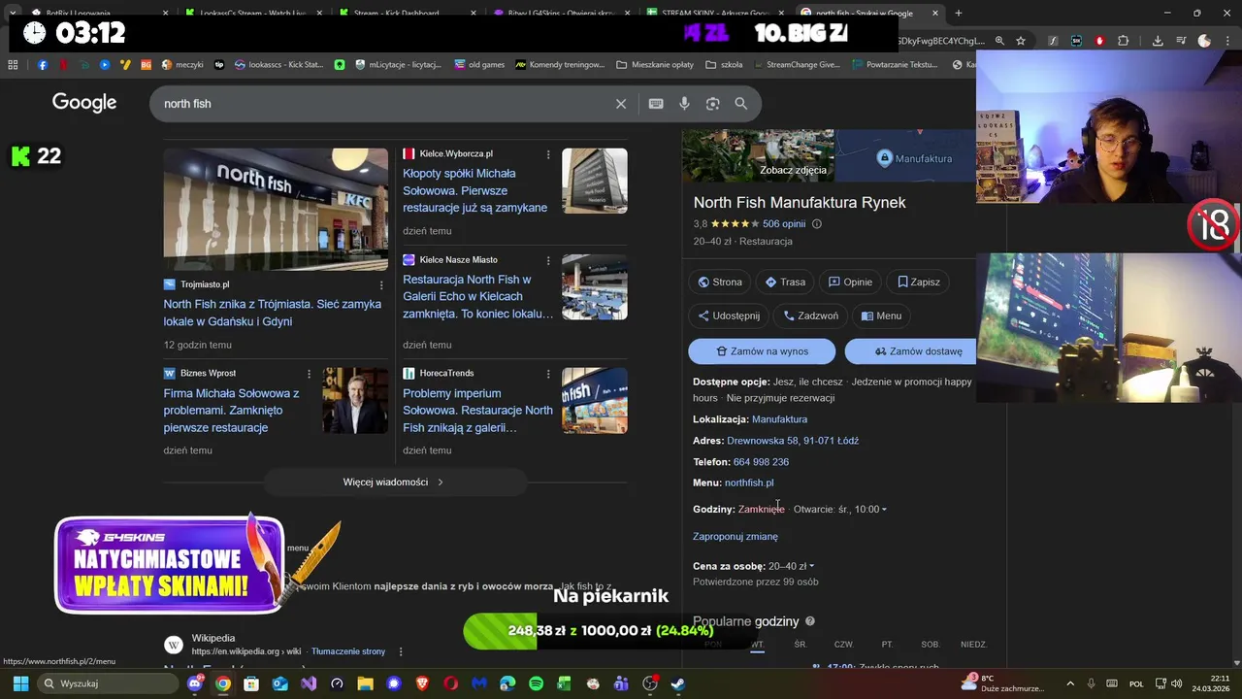This screenshot has width=1242, height=699.
Task: Open options for the Kielce.Wyborcza.pl article
Action: pos(548,154)
